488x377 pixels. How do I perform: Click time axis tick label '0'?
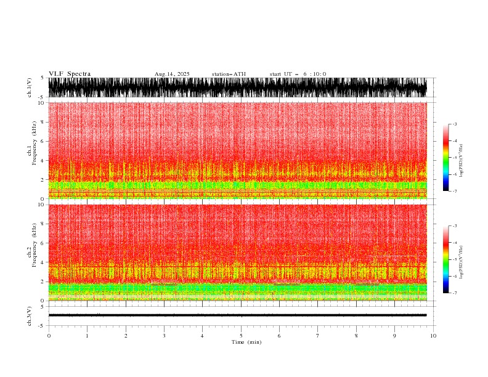tap(49, 336)
